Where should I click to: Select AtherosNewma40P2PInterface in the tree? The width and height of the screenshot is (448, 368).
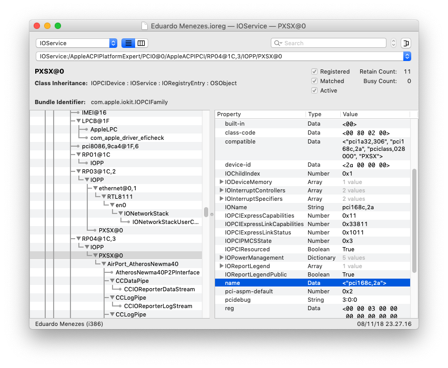157,272
